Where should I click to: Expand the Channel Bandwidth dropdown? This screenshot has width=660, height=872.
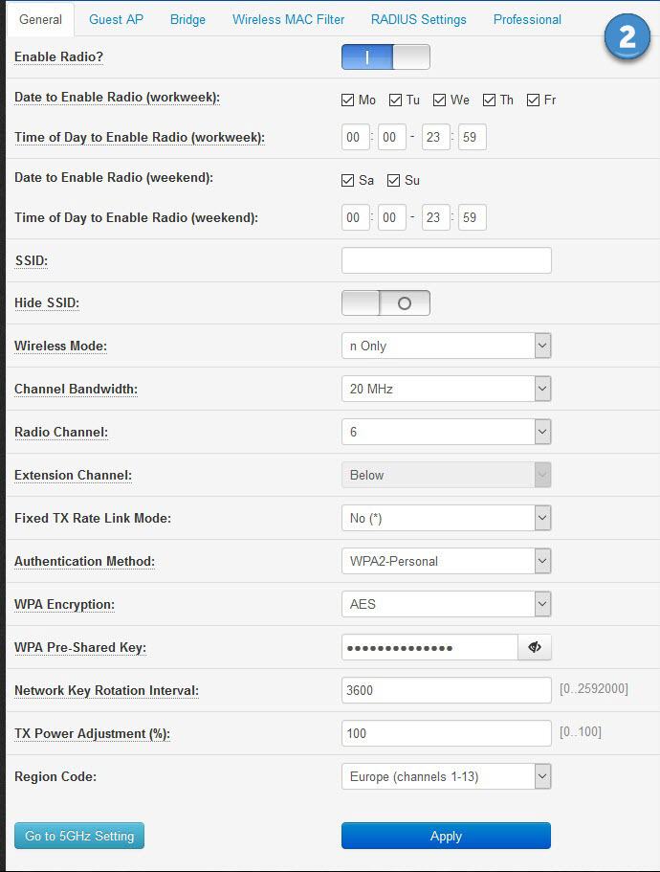coord(446,390)
